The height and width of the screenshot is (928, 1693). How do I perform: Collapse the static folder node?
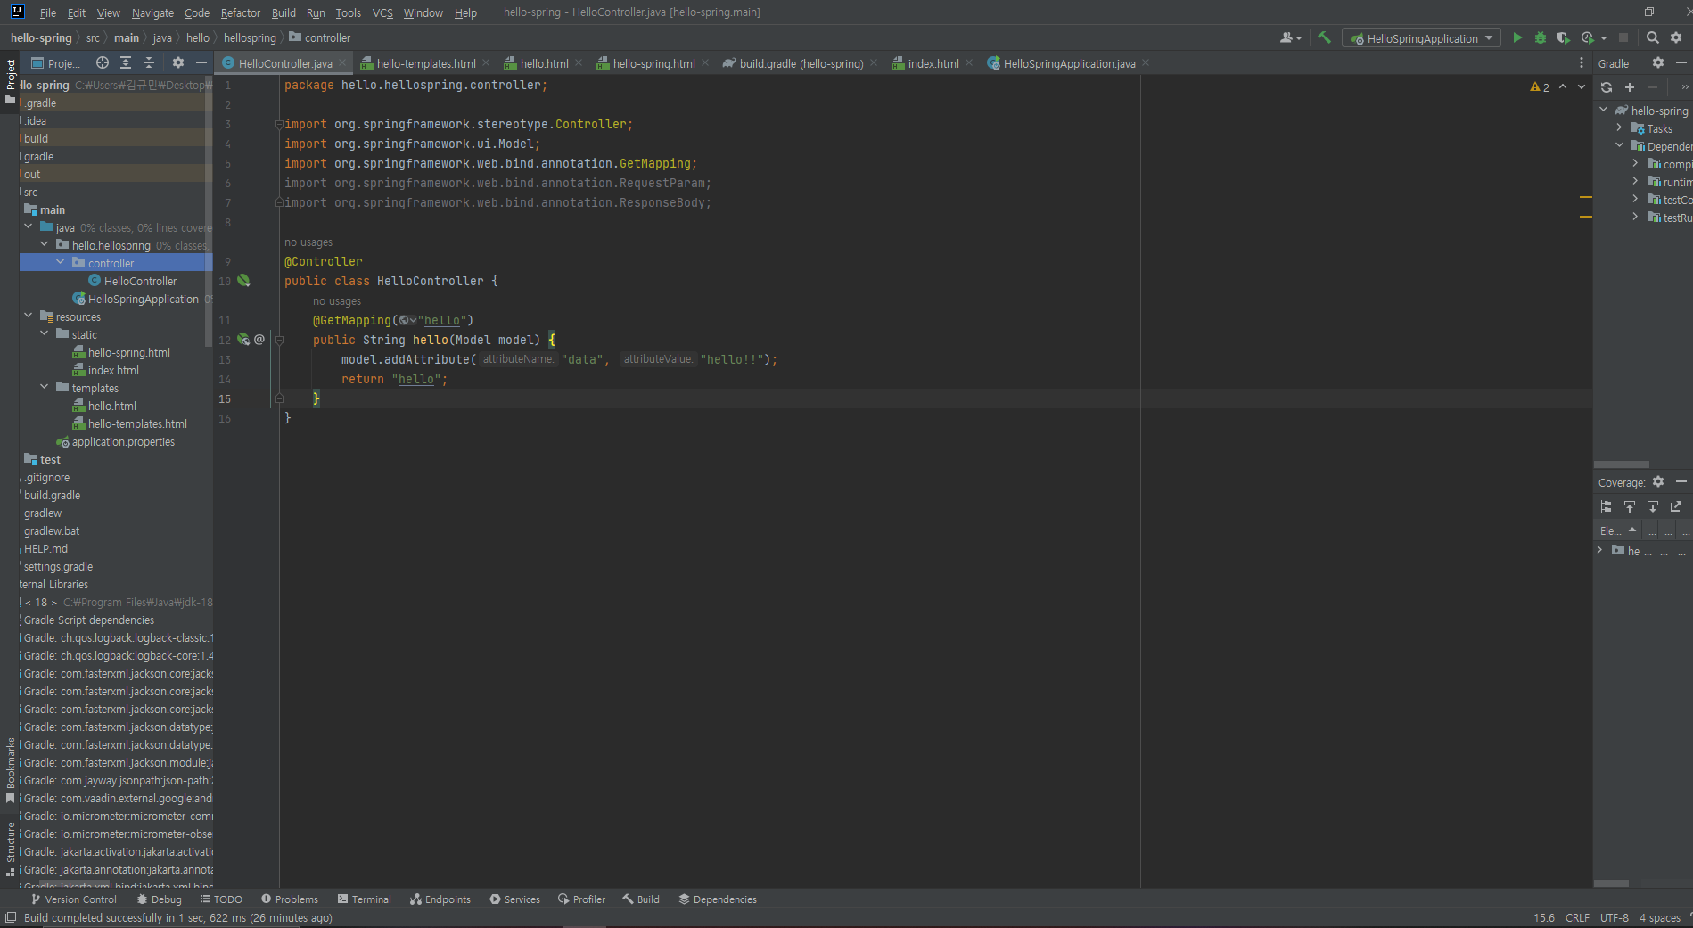(45, 333)
